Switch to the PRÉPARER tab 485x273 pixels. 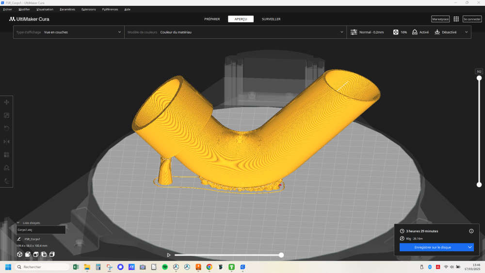tap(212, 19)
